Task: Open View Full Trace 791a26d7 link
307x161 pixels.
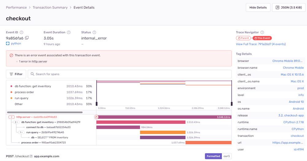Action: pyautogui.click(x=261, y=44)
